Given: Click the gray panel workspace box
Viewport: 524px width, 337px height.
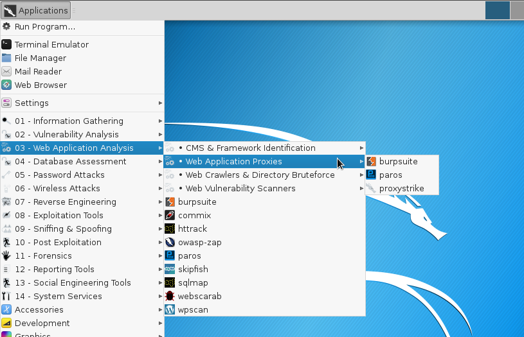Looking at the screenshot, I should pyautogui.click(x=518, y=10).
